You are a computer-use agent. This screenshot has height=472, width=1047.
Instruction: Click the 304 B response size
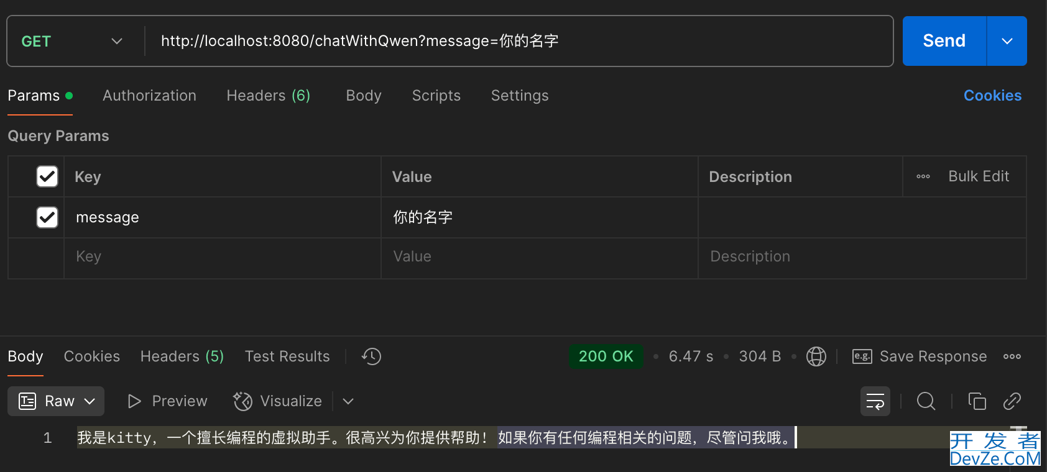point(760,356)
